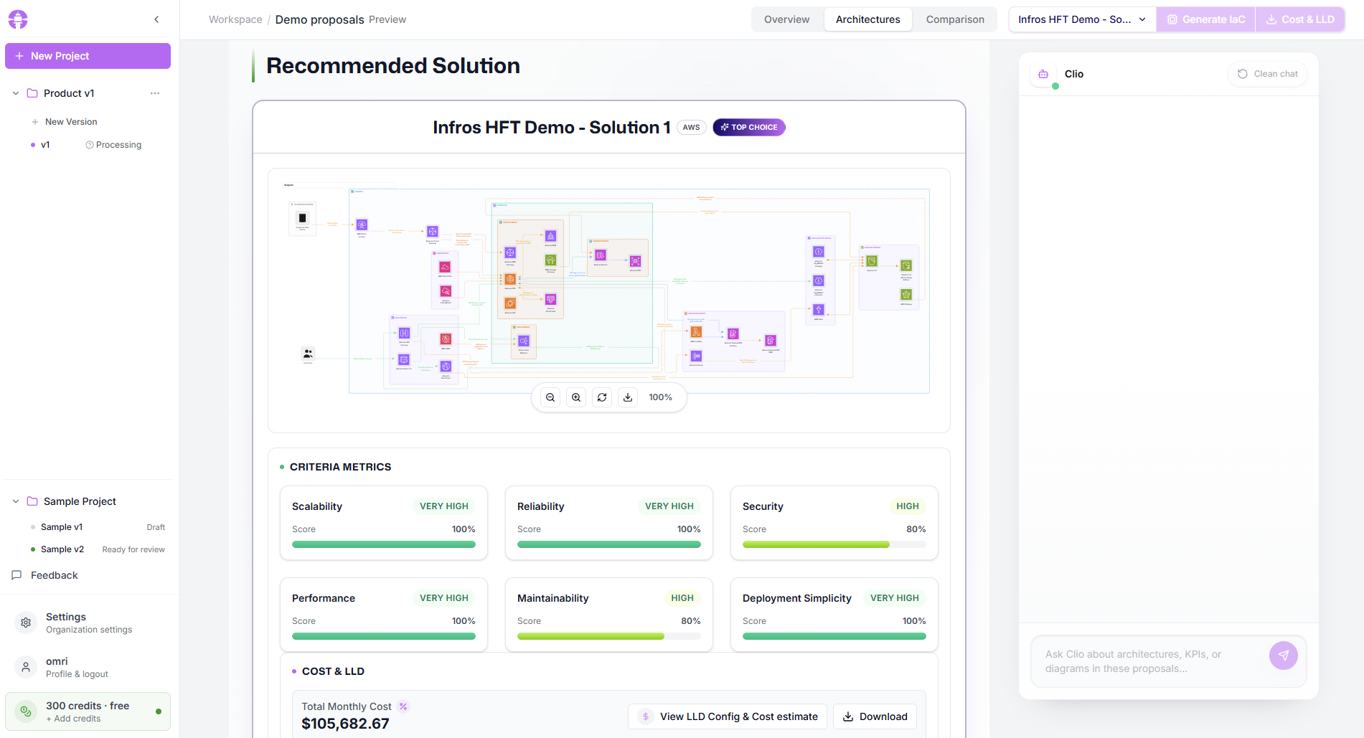Send message to Clio
Image resolution: width=1364 pixels, height=738 pixels.
1284,656
